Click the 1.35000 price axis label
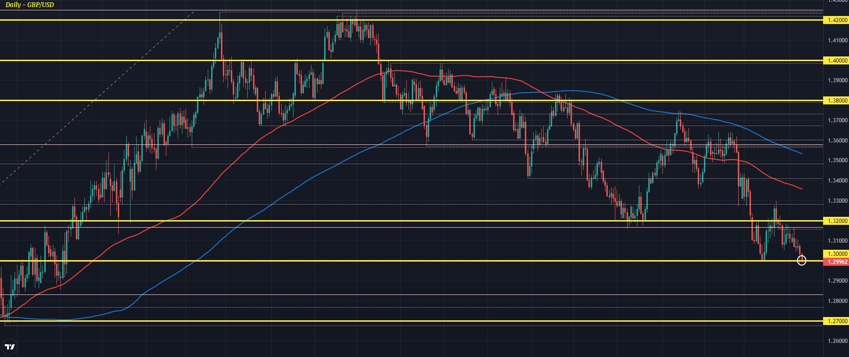The height and width of the screenshot is (357, 849). coord(837,160)
